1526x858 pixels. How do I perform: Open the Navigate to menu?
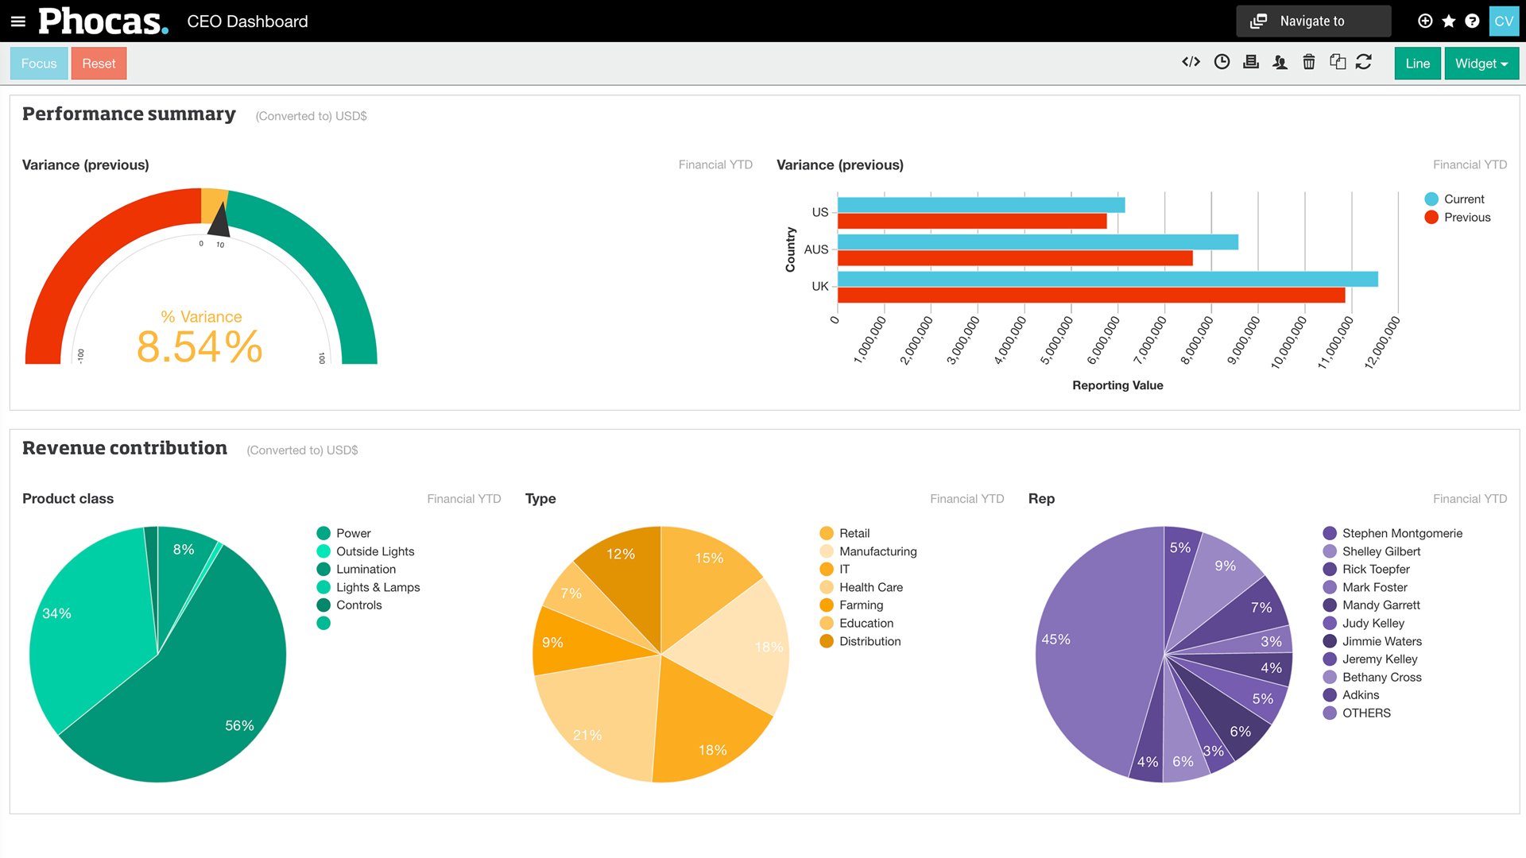tap(1315, 20)
